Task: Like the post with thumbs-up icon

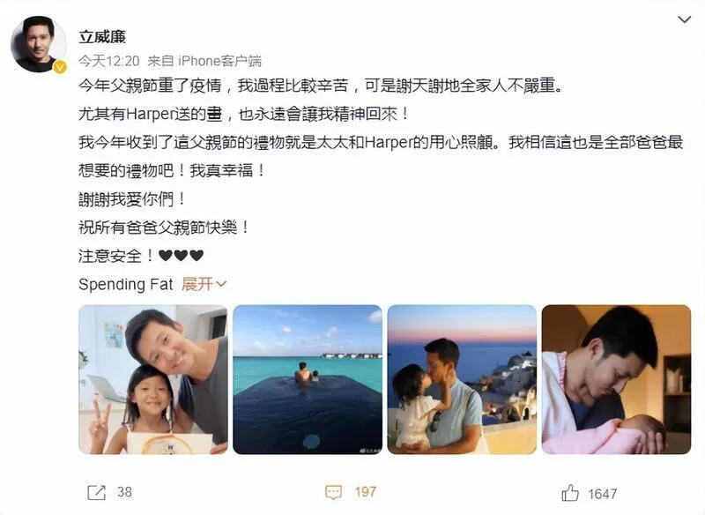Action: [x=569, y=493]
